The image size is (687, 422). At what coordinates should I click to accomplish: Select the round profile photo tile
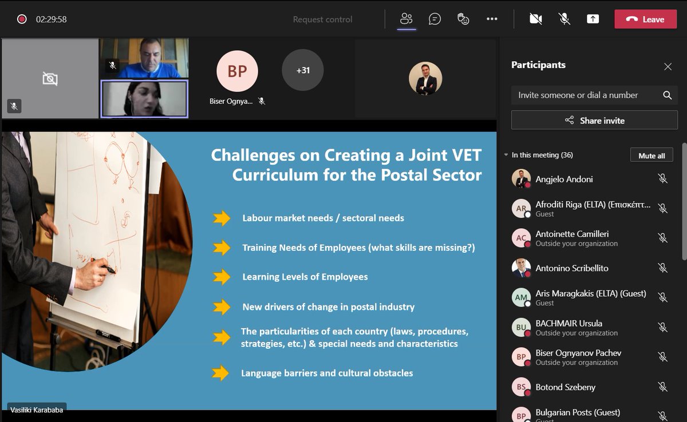pos(425,78)
